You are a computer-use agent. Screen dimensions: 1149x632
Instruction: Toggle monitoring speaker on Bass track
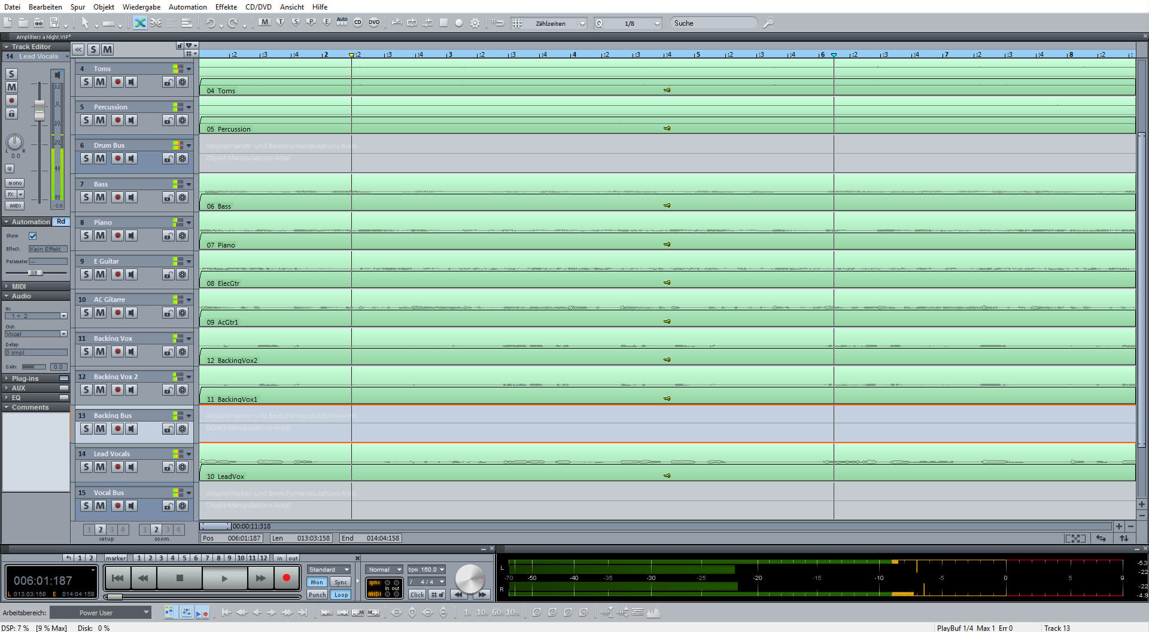(131, 197)
